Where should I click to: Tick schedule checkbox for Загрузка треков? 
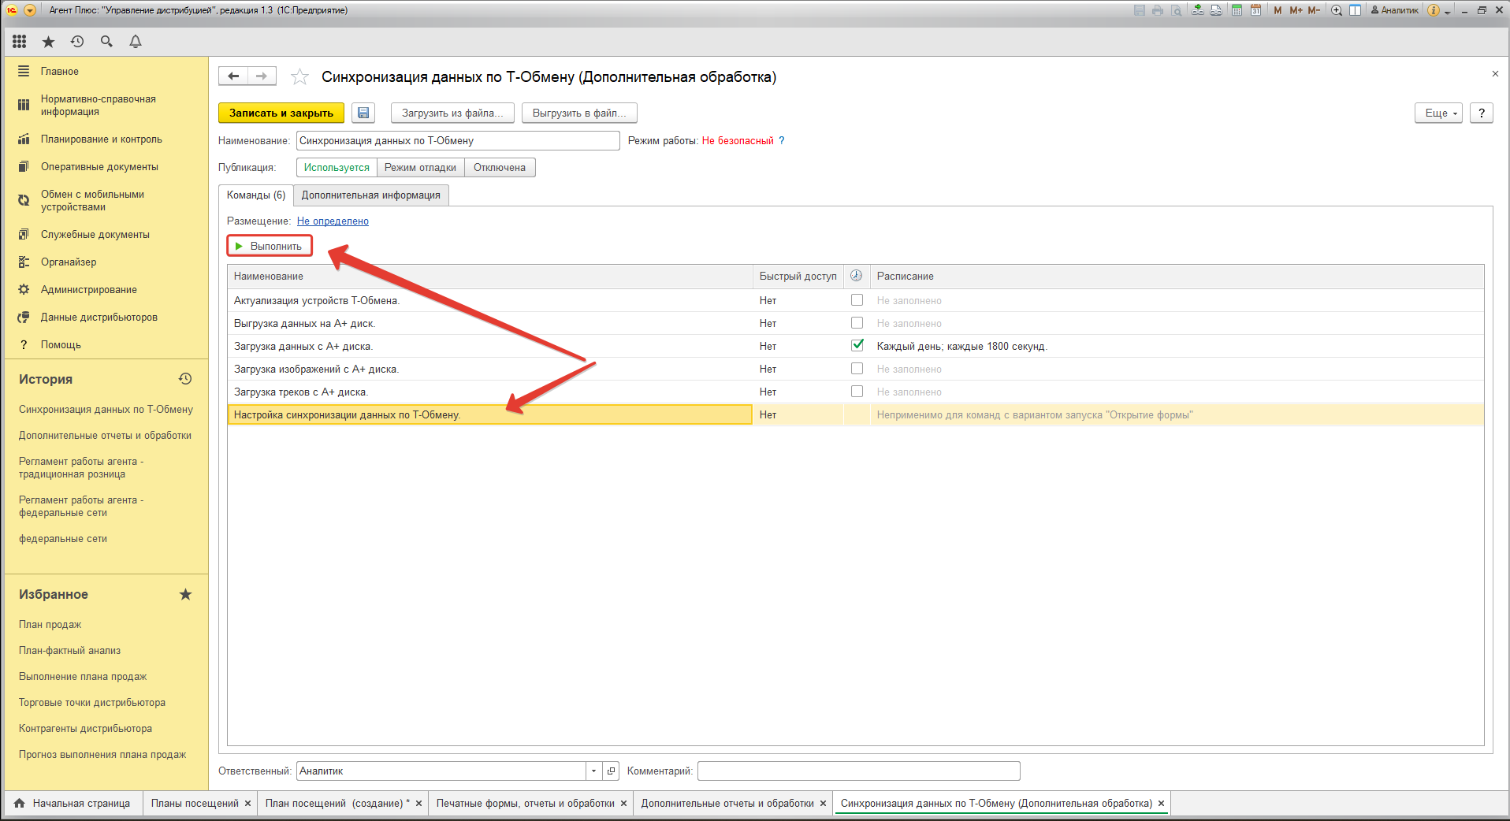(x=857, y=392)
